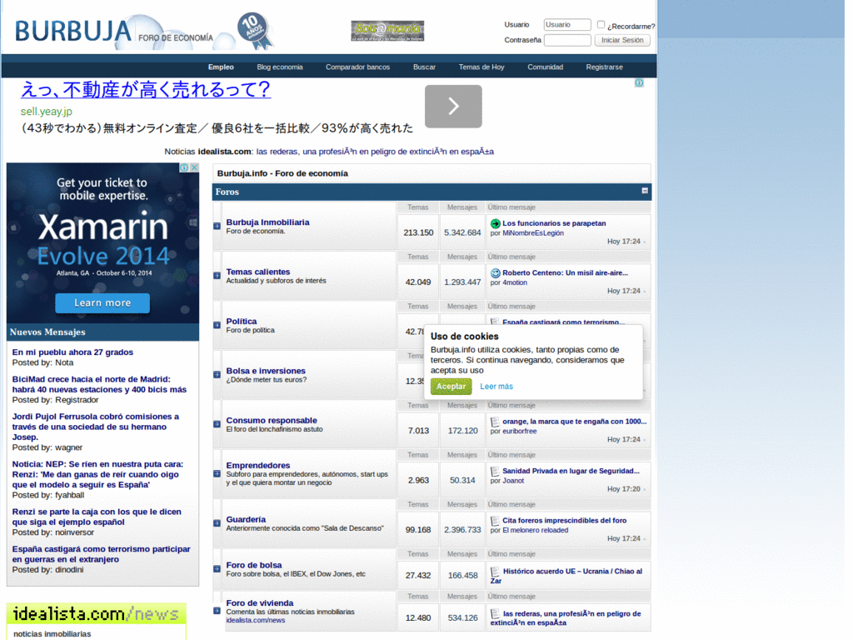Click the AdChoices info icon on Japanese banner
This screenshot has height=640, width=853.
point(639,82)
